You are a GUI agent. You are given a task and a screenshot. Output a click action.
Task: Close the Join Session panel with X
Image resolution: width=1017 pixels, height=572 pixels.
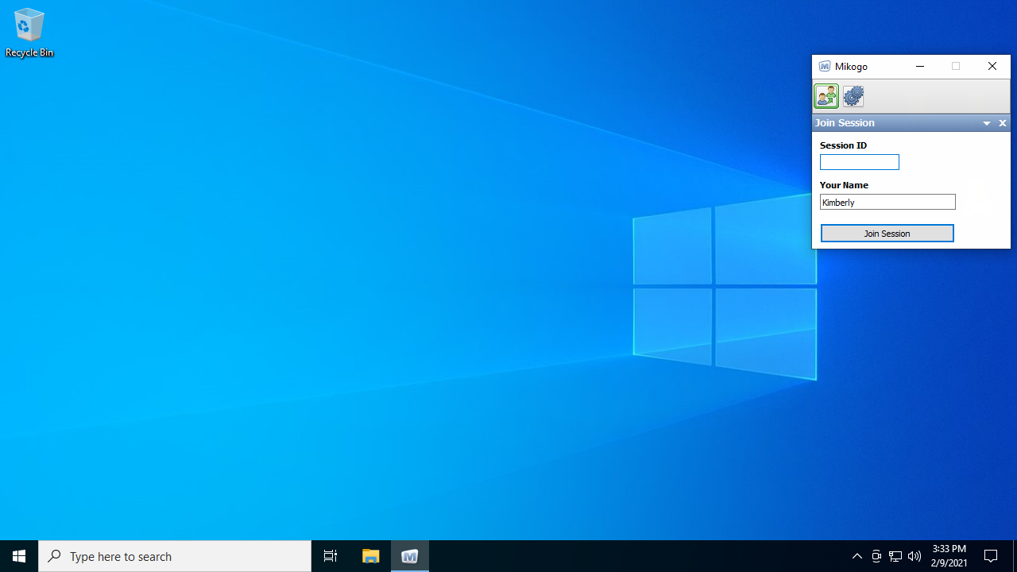[x=1003, y=123]
